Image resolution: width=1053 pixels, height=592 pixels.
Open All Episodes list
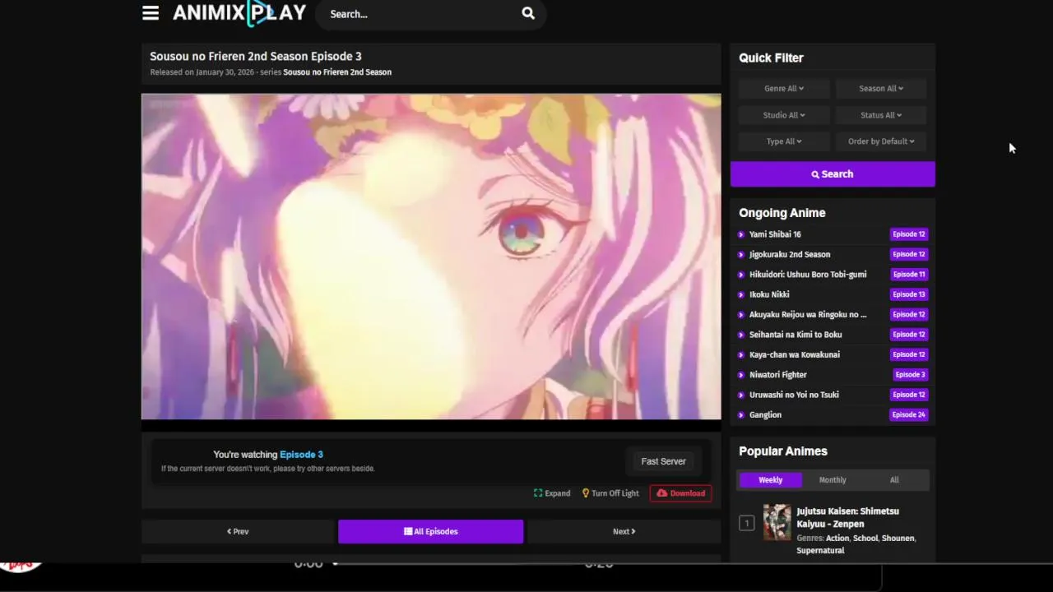(x=430, y=532)
